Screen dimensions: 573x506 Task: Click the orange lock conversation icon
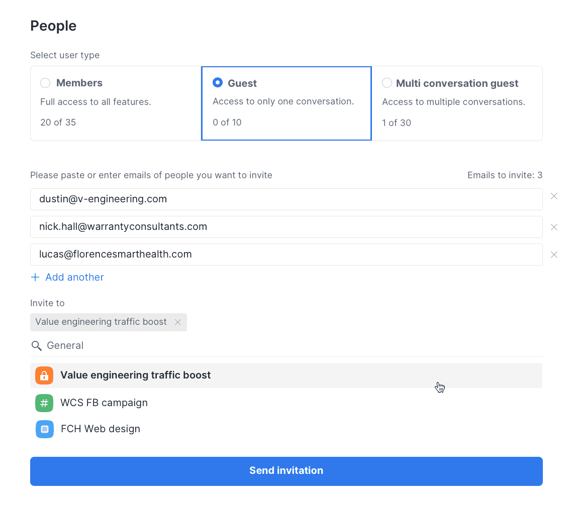click(x=44, y=375)
